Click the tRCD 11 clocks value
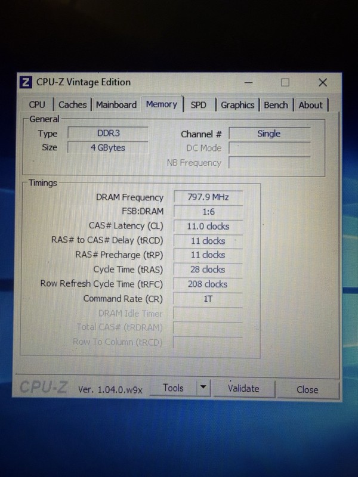Viewport: 358px width, 477px height. pos(208,241)
